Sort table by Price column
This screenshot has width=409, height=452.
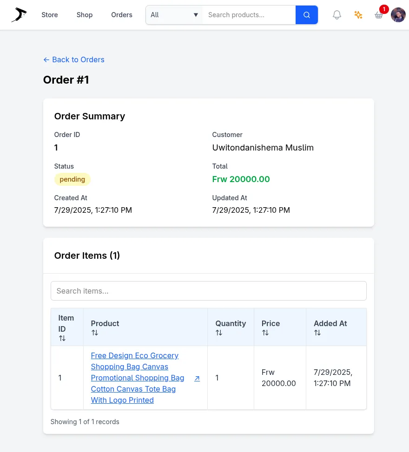[x=265, y=333]
